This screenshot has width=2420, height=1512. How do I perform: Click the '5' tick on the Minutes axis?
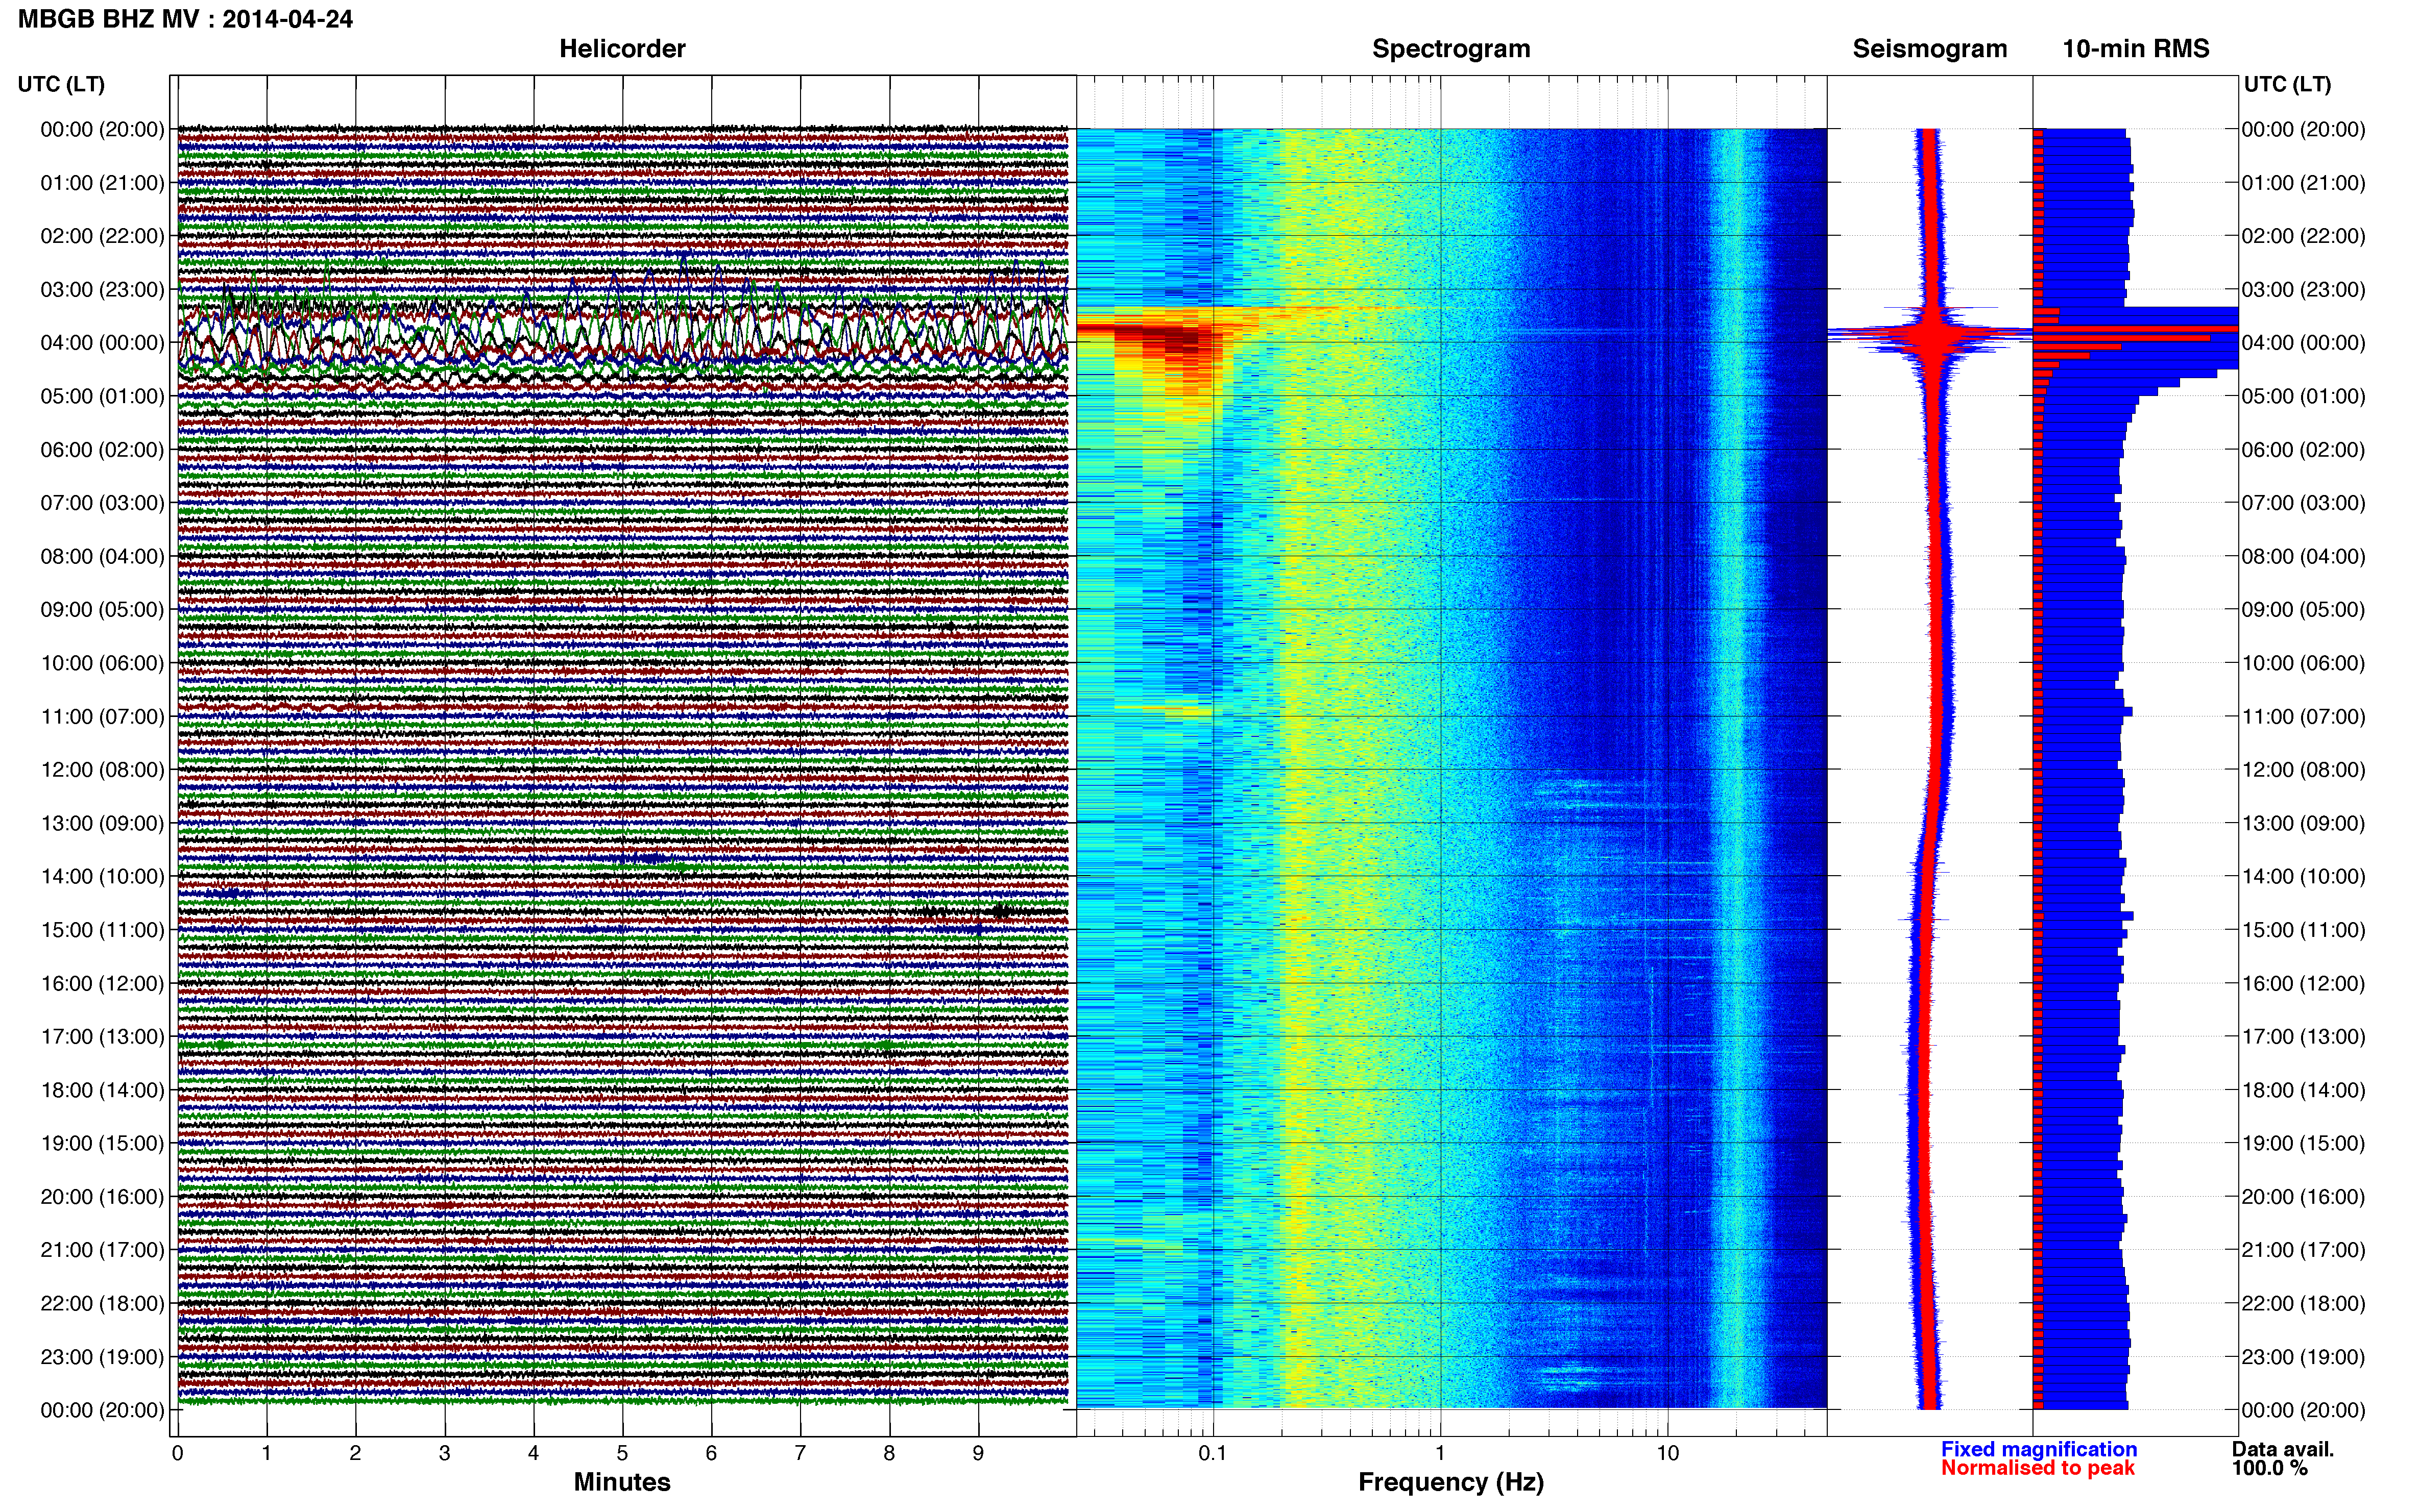pyautogui.click(x=622, y=1453)
